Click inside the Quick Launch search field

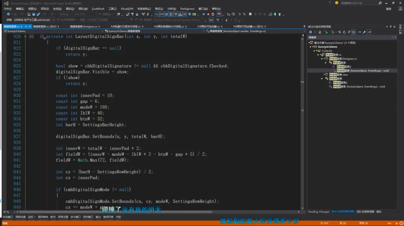point(359,3)
